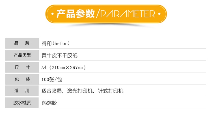Select the 产品类型 label cell
The image size is (212, 117).
click(x=22, y=55)
